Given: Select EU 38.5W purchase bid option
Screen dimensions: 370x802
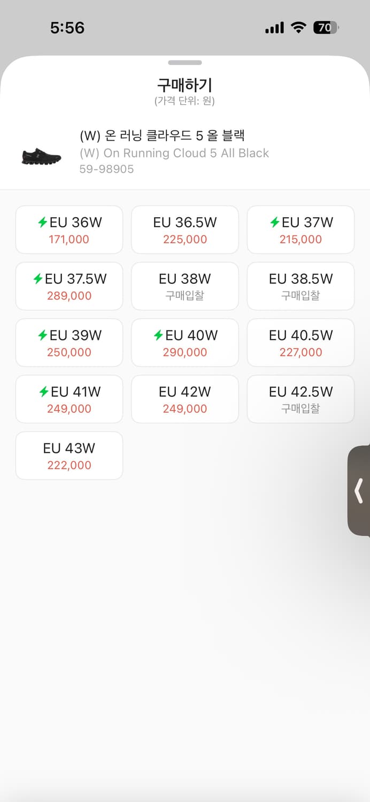Looking at the screenshot, I should click(300, 286).
